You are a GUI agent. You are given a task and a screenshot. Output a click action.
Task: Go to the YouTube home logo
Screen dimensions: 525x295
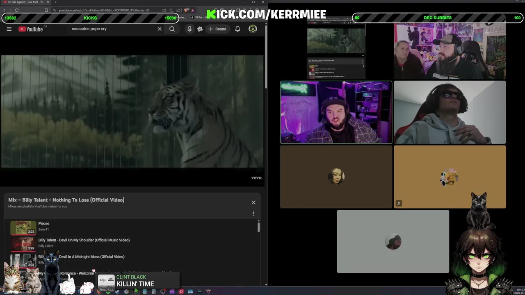point(31,29)
